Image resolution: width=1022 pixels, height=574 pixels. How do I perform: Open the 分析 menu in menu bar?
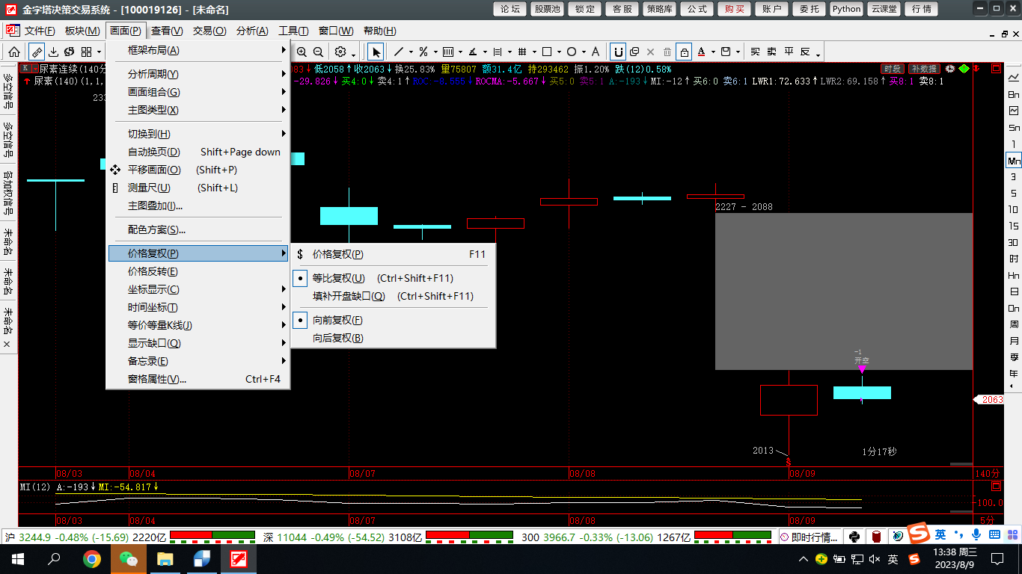(251, 31)
